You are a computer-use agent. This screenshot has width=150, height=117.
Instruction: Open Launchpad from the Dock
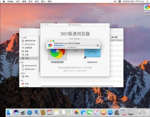point(23,113)
